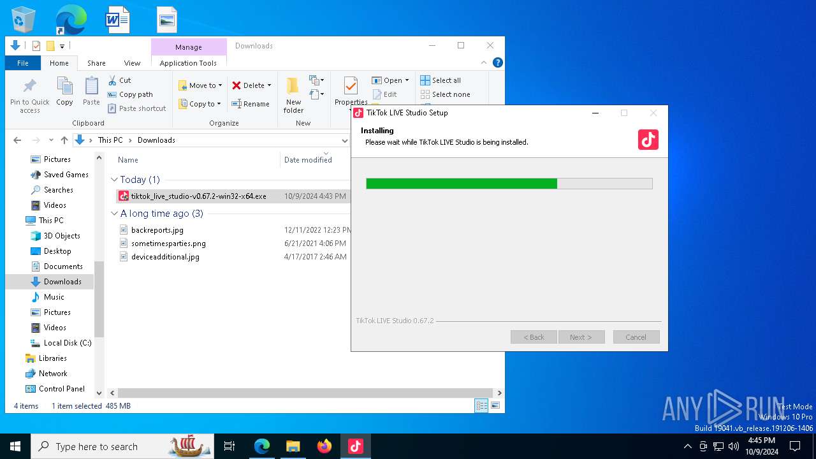Go up one folder level arrow
This screenshot has height=459, width=816.
(64, 140)
